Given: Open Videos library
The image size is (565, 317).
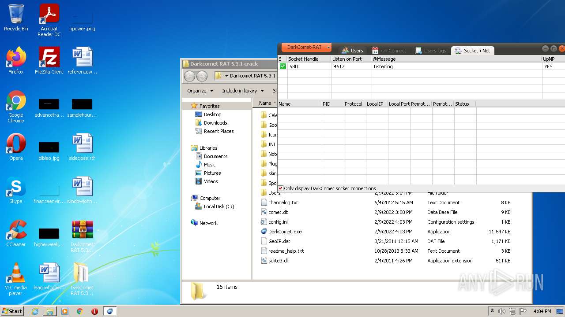Looking at the screenshot, I should tap(211, 181).
